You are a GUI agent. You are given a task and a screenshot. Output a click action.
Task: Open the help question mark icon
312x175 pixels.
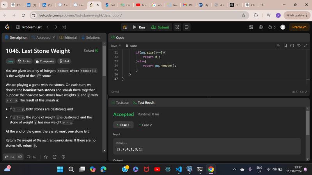63,157
